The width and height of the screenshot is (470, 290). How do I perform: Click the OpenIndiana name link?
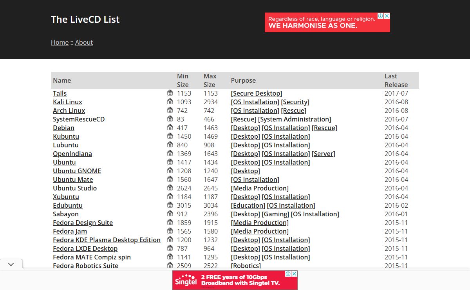pos(72,154)
